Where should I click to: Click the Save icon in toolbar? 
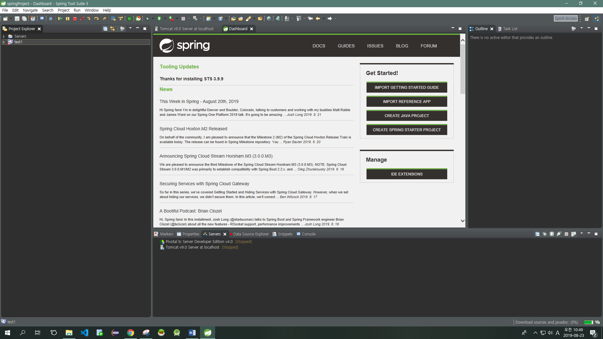point(17,19)
